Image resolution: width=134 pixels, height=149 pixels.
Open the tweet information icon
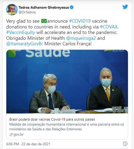125,144
